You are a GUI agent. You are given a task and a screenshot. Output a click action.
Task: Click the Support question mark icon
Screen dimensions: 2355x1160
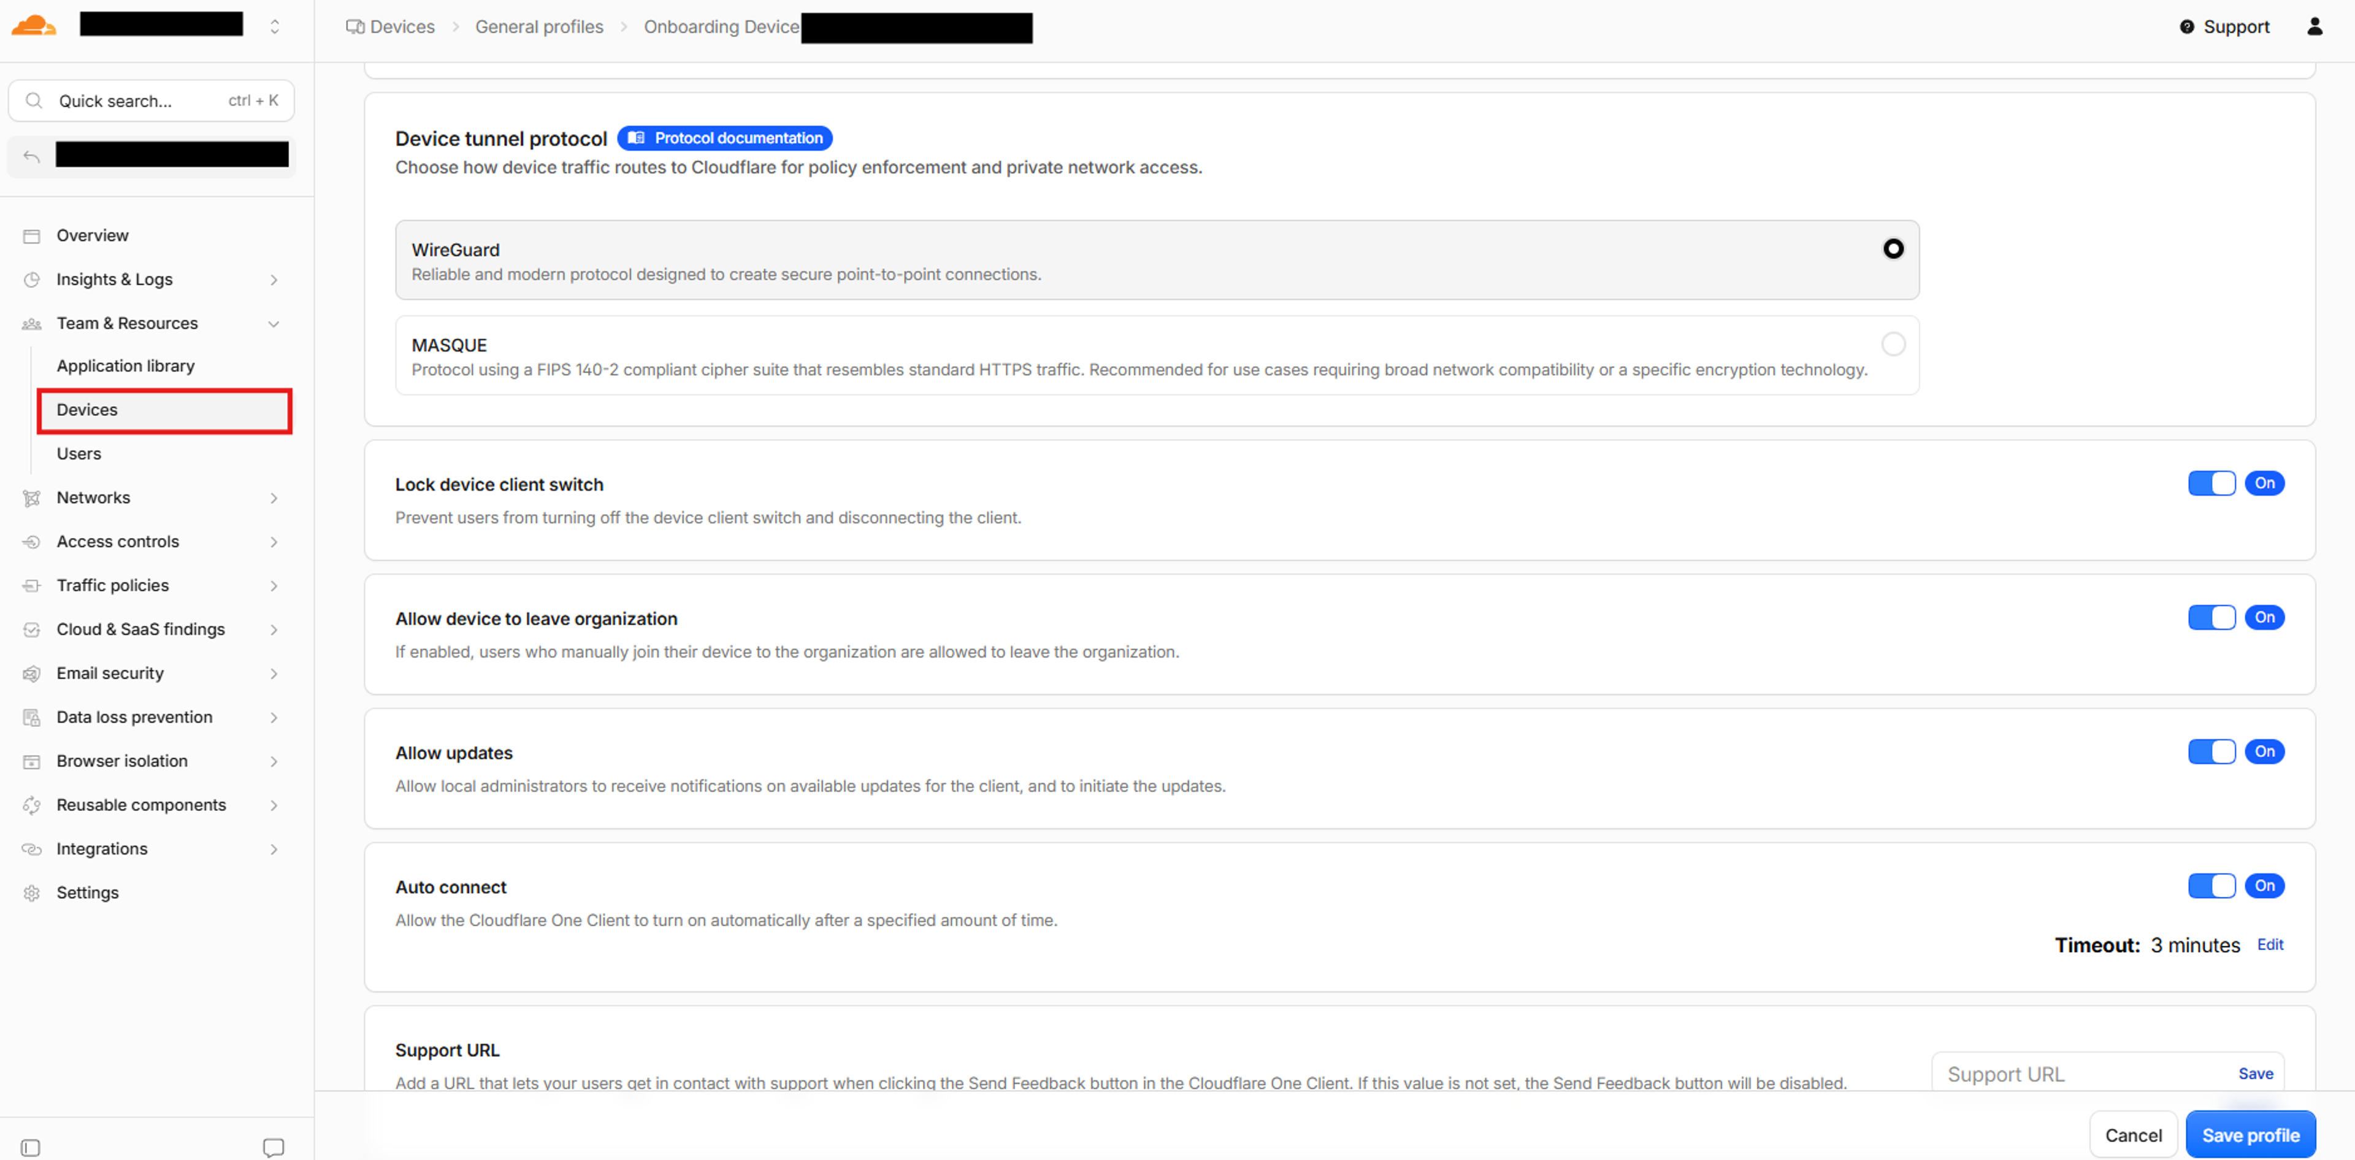(x=2186, y=26)
